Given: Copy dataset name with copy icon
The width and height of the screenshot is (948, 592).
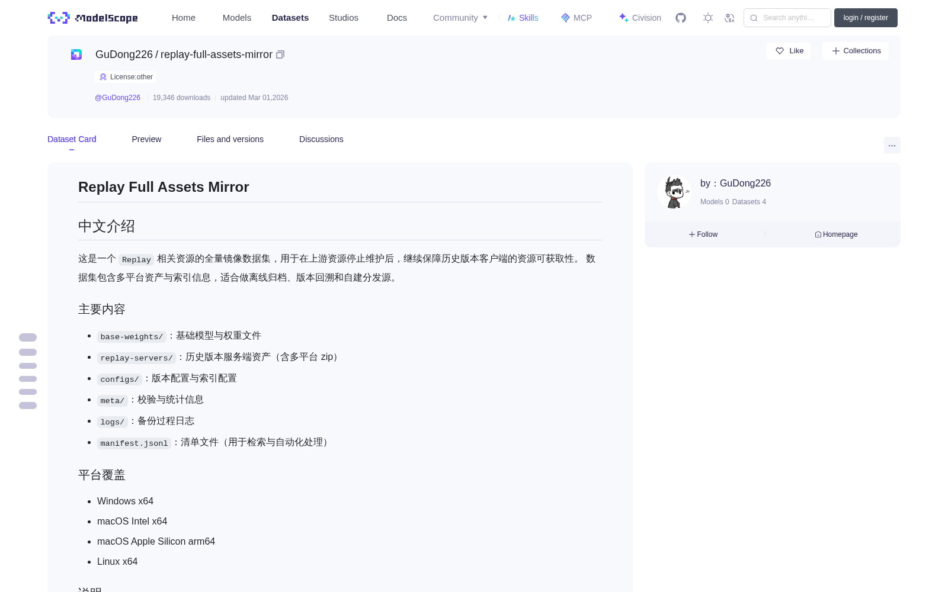Looking at the screenshot, I should 280,54.
